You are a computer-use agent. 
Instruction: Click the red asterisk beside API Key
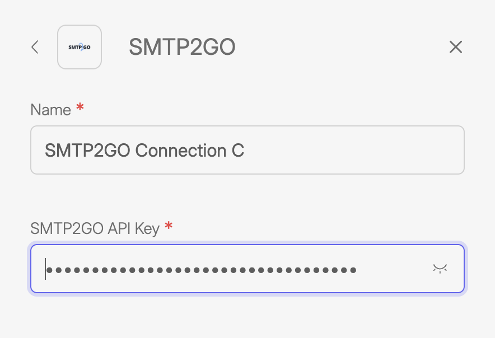tap(169, 227)
